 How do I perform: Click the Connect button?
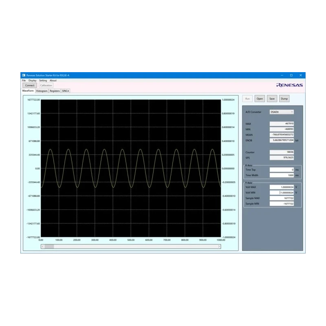pos(30,85)
